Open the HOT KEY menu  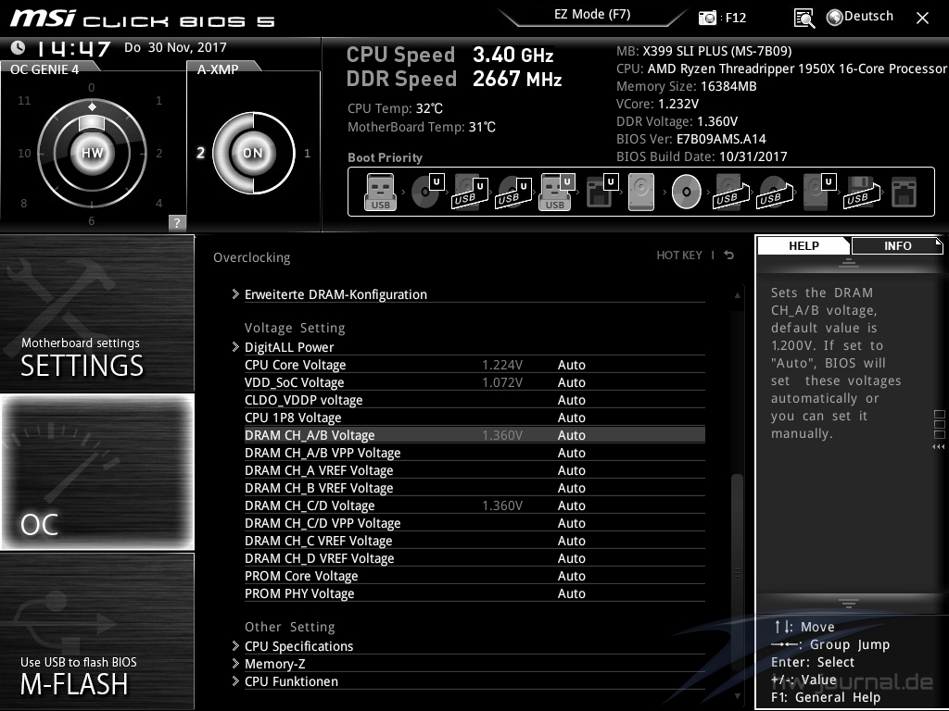click(x=679, y=256)
